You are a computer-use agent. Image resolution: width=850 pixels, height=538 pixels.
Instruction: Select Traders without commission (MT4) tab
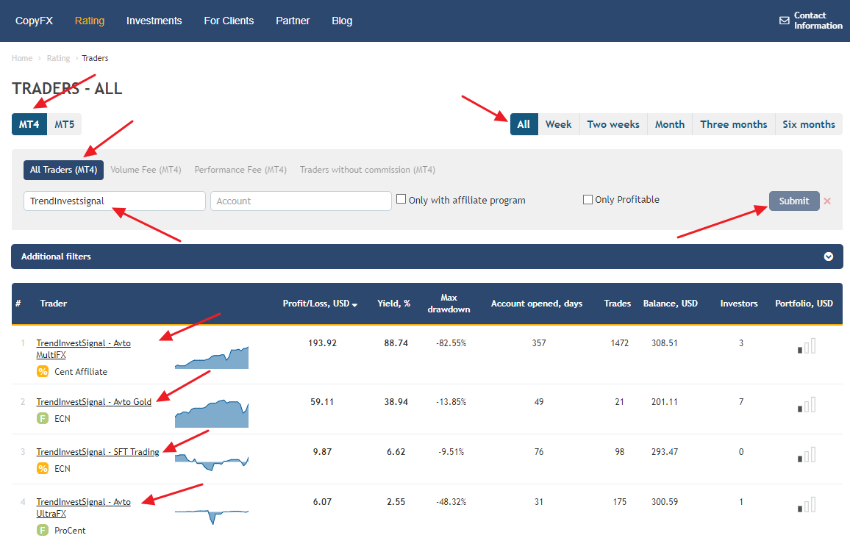tap(368, 170)
